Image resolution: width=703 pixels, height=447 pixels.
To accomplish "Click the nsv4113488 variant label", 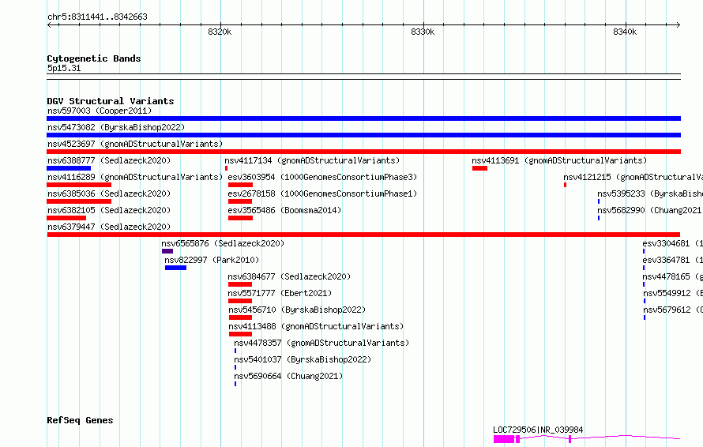I will coord(316,326).
